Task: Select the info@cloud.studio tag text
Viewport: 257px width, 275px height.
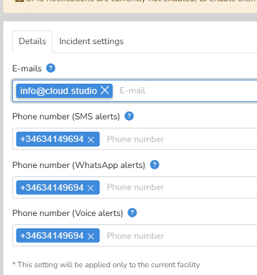Action: pyautogui.click(x=58, y=91)
